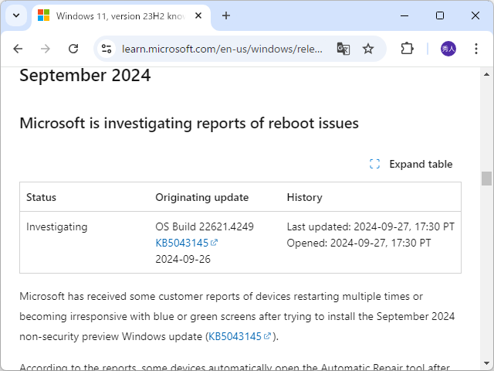Click the forward navigation arrow

(x=46, y=49)
